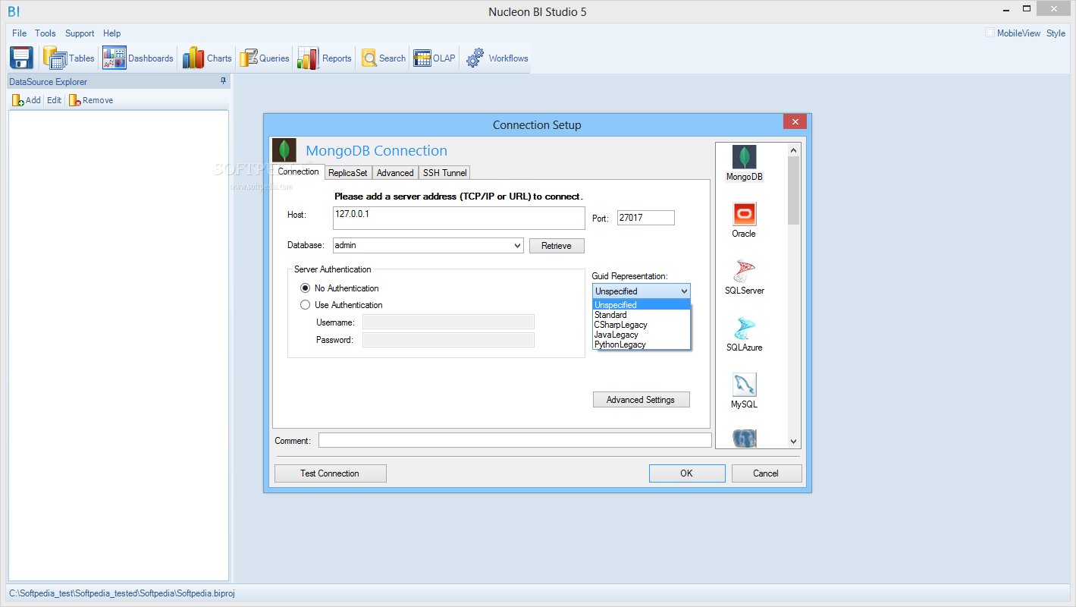Open Advanced Settings
The height and width of the screenshot is (607, 1076).
[641, 400]
